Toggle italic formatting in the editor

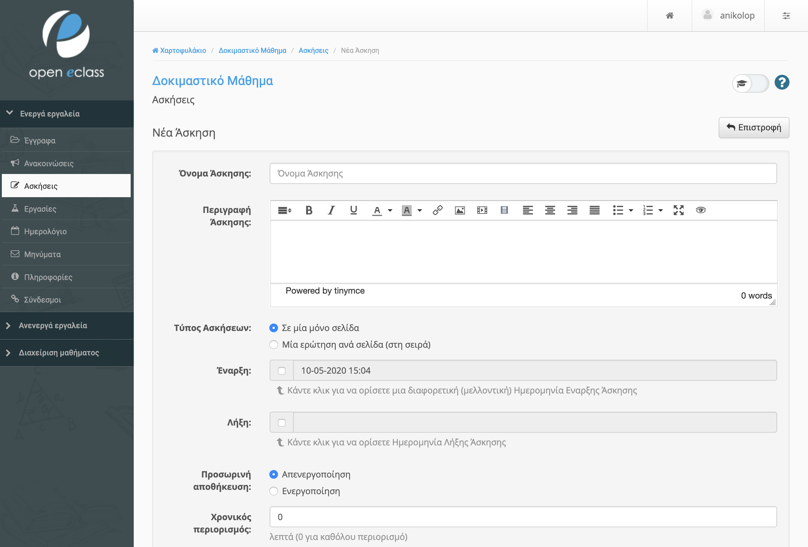[x=331, y=210]
